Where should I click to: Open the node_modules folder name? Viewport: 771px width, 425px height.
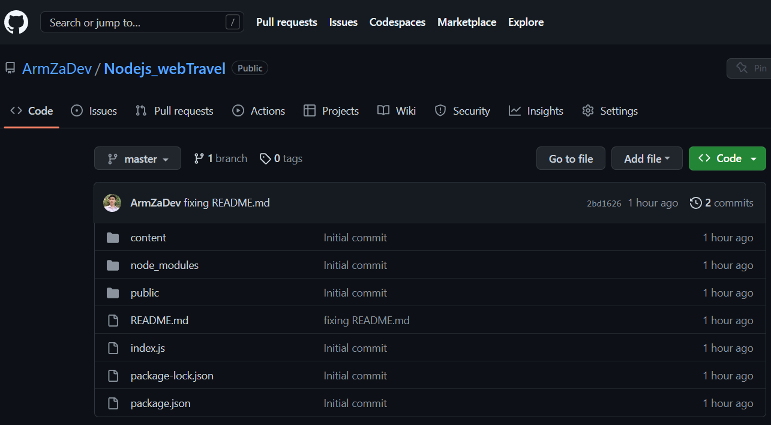164,265
